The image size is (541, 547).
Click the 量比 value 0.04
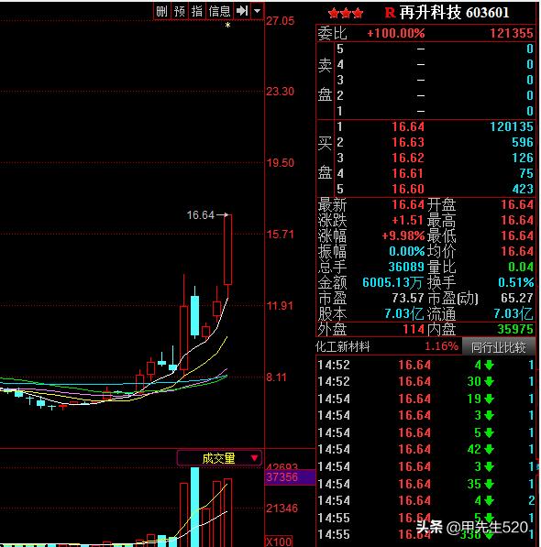521,267
